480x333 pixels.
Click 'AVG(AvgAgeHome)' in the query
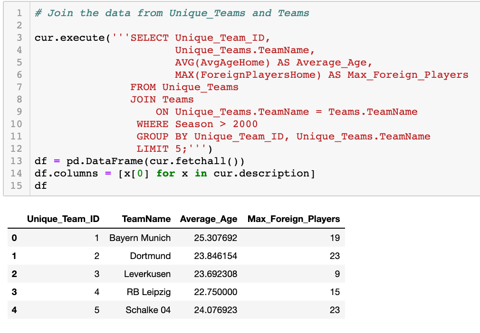tap(222, 63)
